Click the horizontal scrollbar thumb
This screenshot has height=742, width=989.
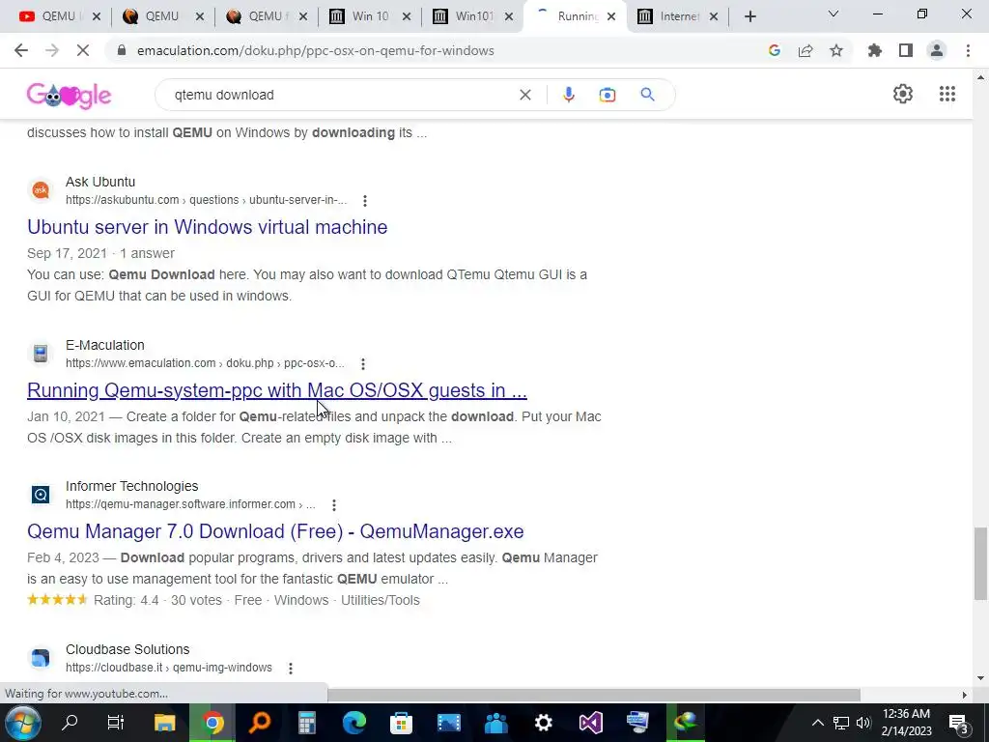point(594,695)
